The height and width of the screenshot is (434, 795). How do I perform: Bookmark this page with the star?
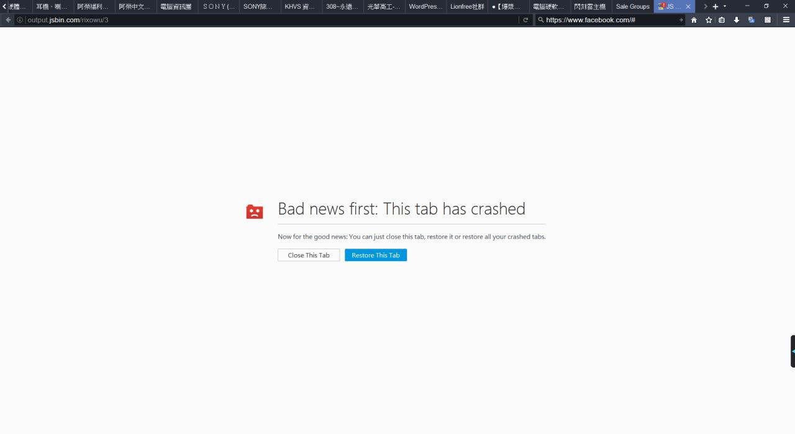(x=709, y=20)
